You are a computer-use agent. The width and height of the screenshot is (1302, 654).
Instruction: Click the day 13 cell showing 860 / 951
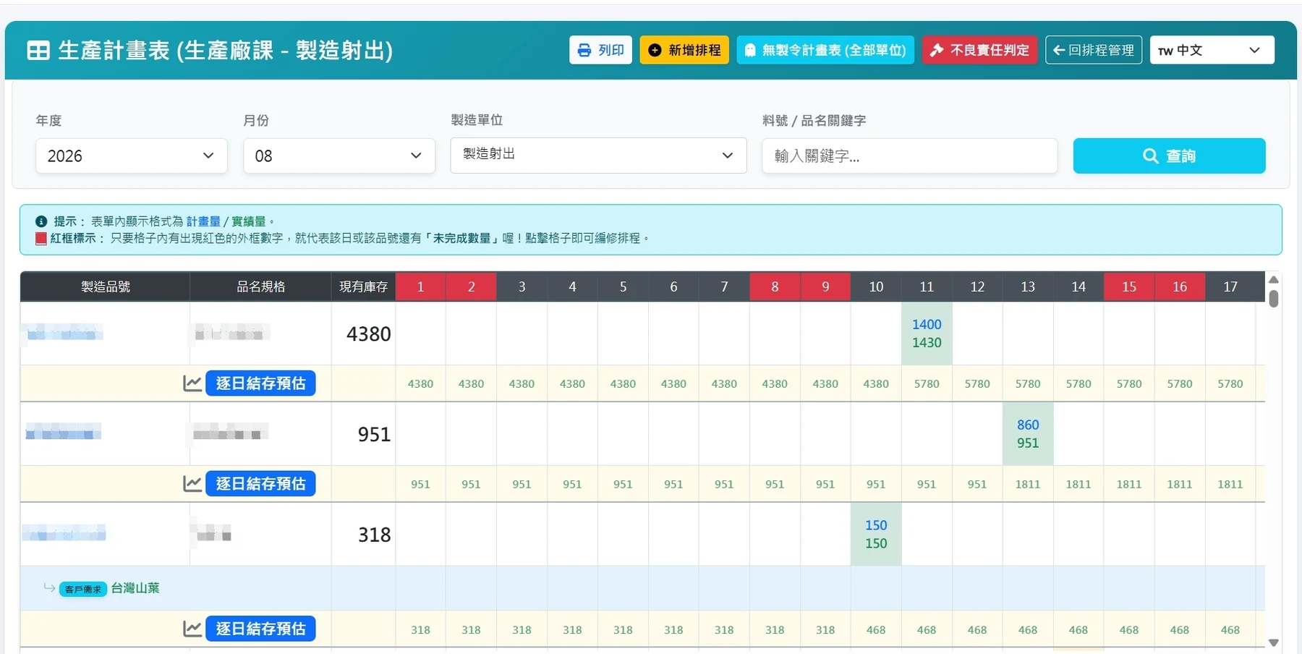pos(1028,434)
